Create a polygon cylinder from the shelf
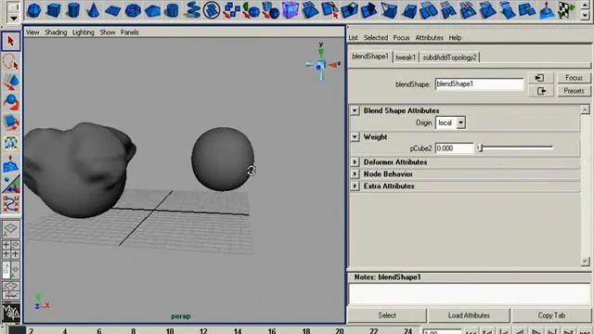The height and width of the screenshot is (334, 594). pyautogui.click(x=73, y=10)
